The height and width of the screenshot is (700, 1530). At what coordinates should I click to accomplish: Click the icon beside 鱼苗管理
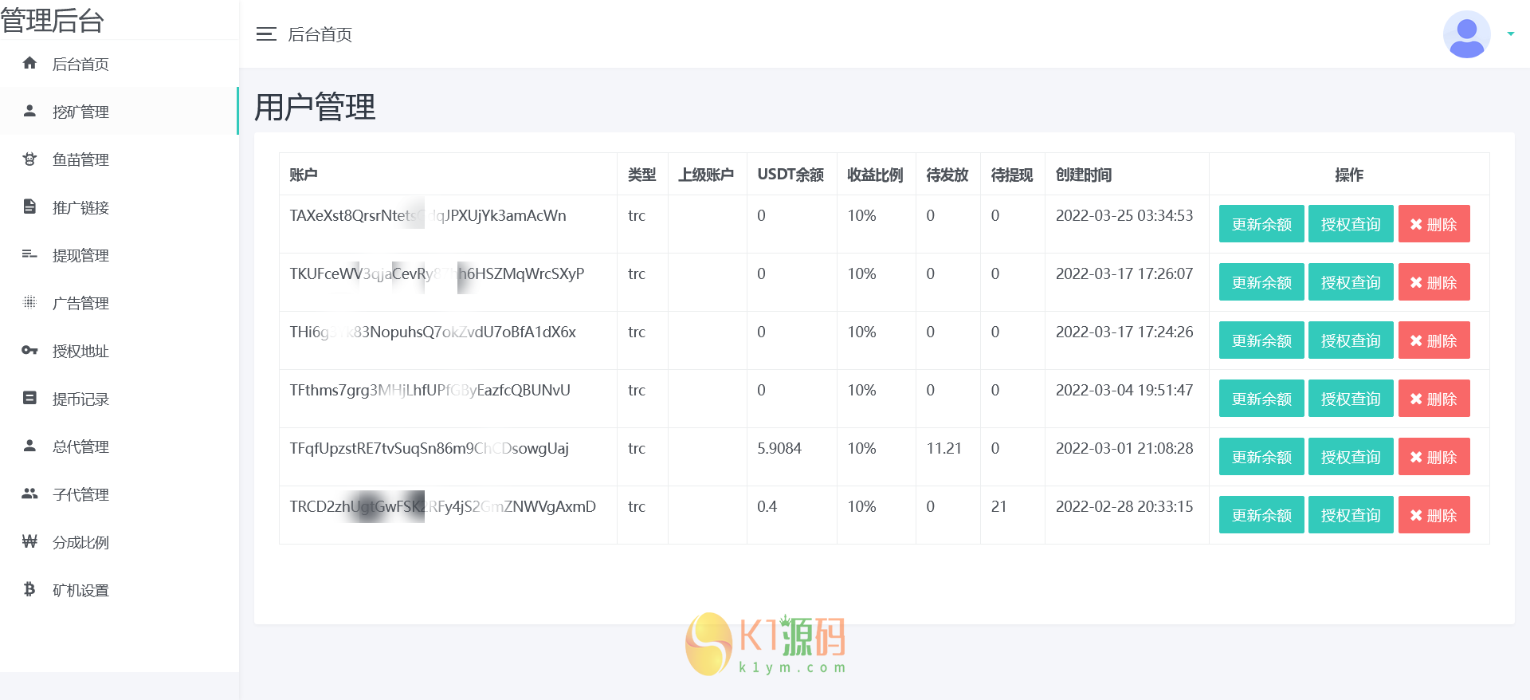coord(29,159)
